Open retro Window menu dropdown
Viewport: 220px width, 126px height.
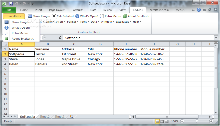pos(107,22)
